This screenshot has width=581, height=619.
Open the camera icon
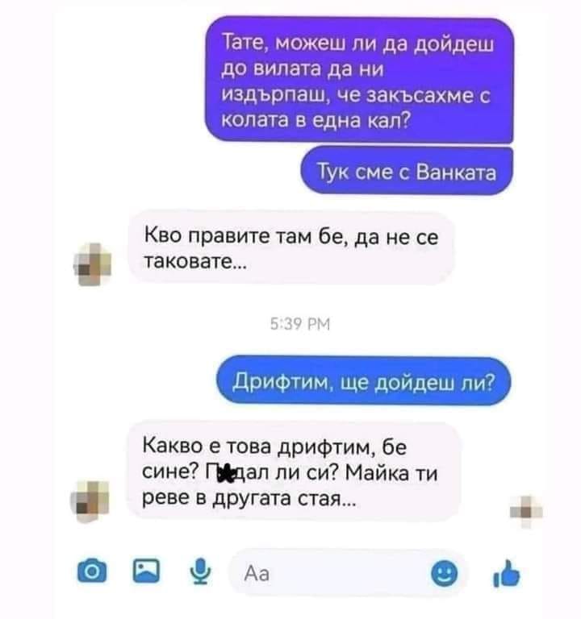(x=92, y=571)
